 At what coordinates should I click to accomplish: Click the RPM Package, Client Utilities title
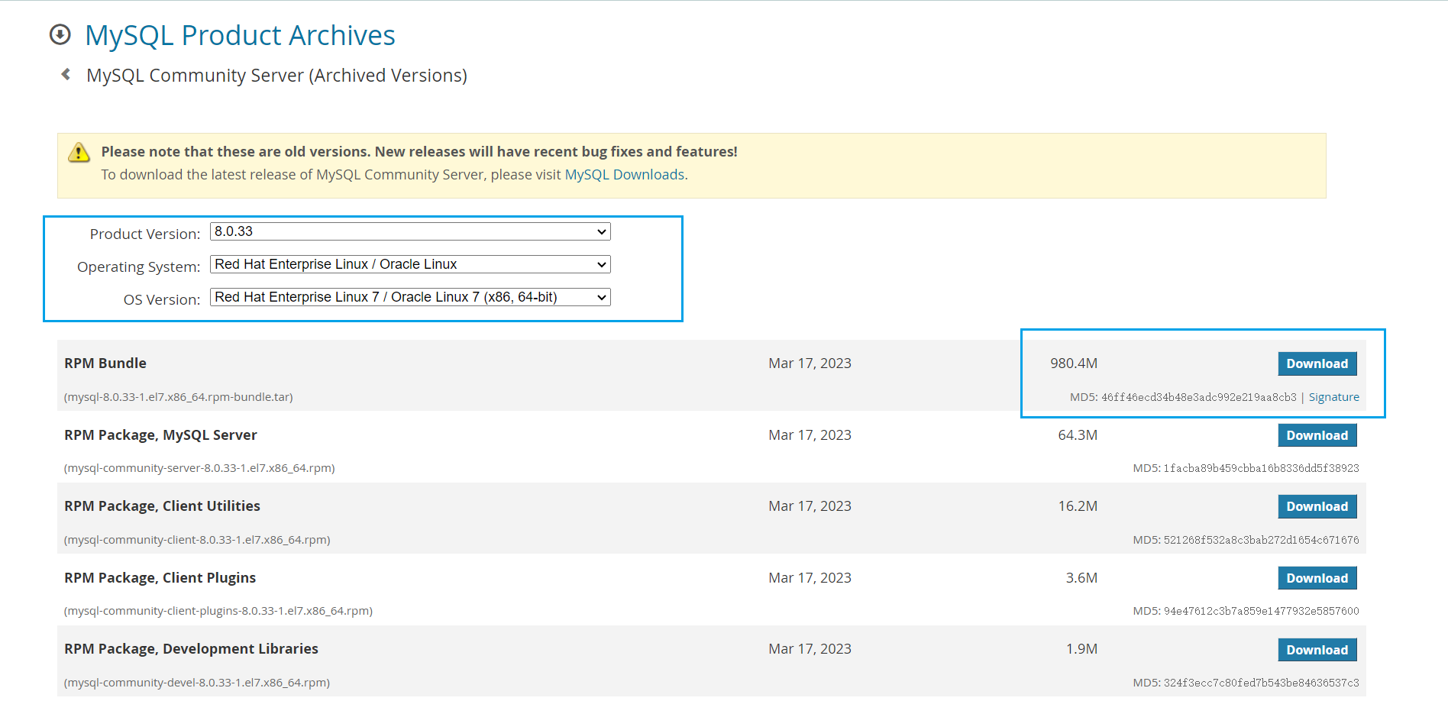(162, 506)
